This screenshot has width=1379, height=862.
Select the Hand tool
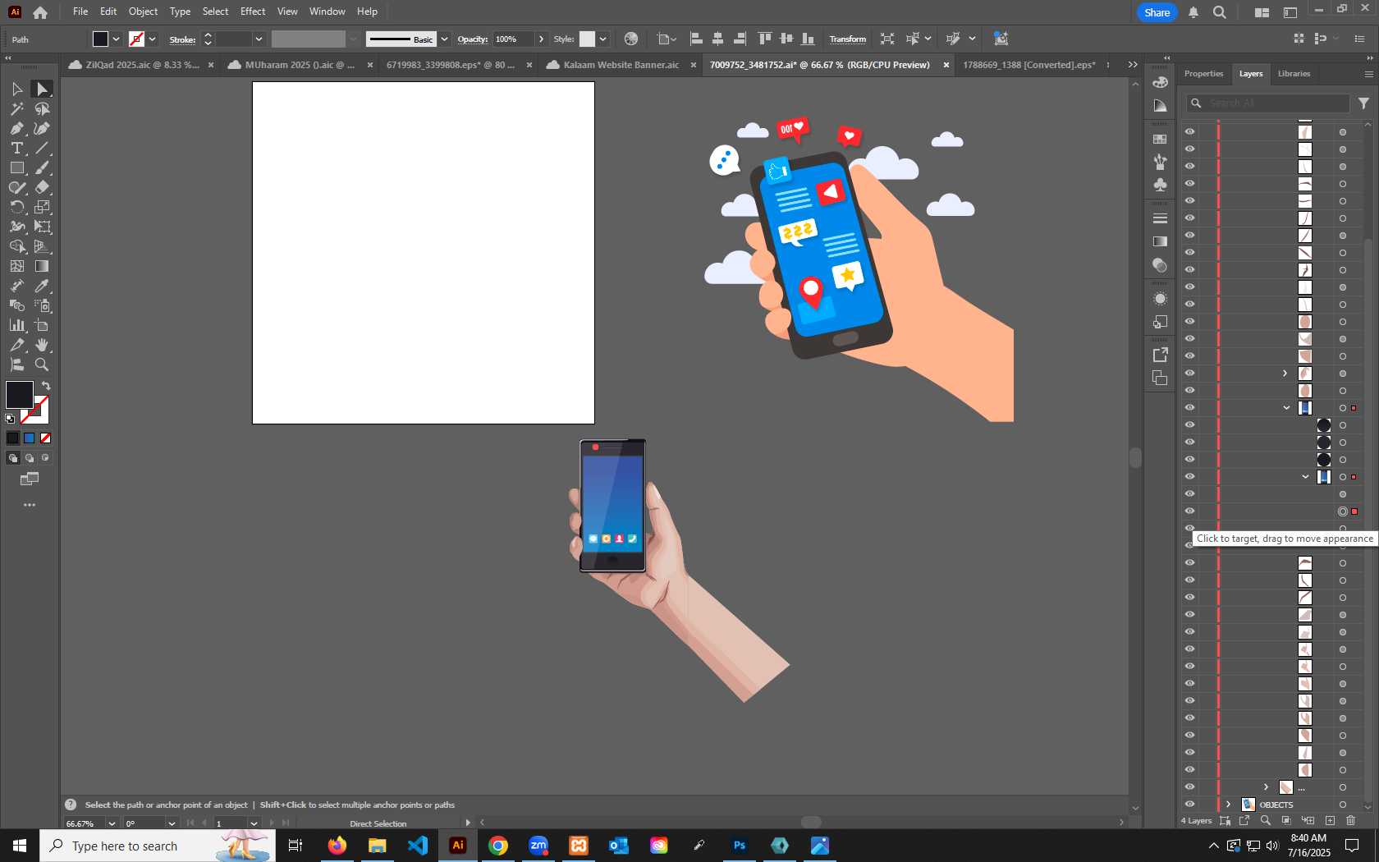point(42,345)
